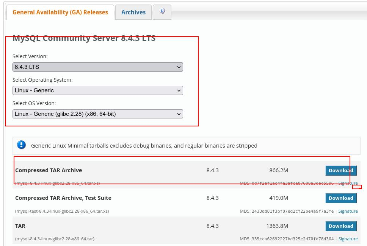Viewport: 367px width, 246px height.
Task: Click the TAR package title text
Action: (20, 226)
